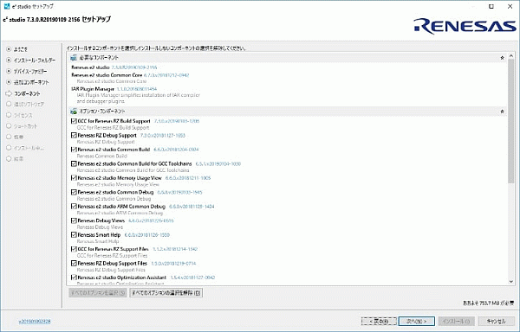Click the greyed すべてのオプションを選択 (S) button
Screen dimensions: 520x332
(x=97, y=292)
